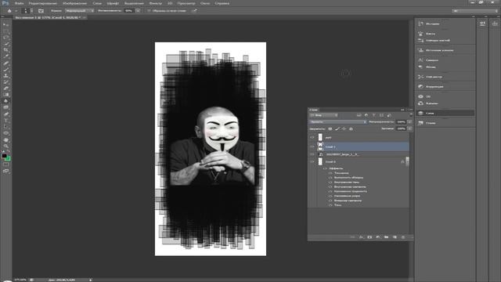Select the Path Selection tool
The image size is (501, 282).
(5, 127)
